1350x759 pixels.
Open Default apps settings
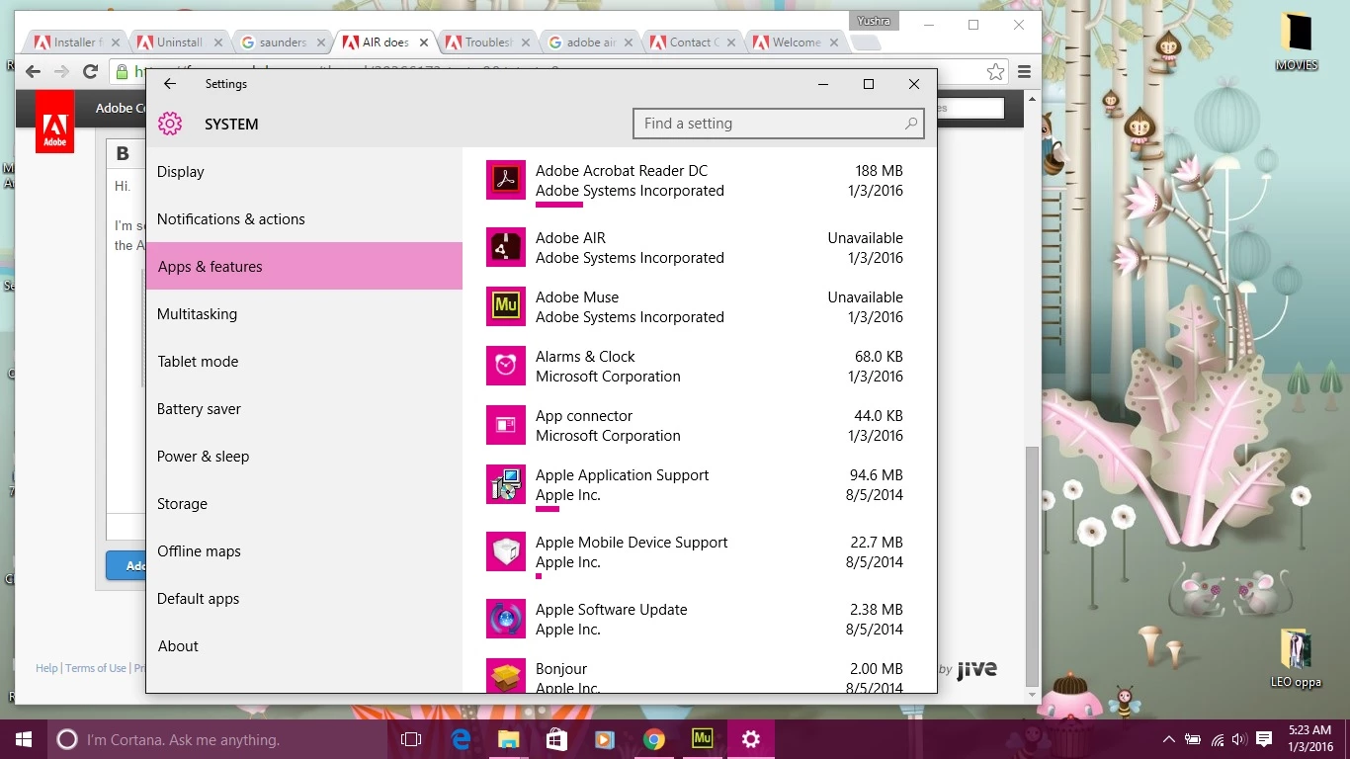pos(304,599)
